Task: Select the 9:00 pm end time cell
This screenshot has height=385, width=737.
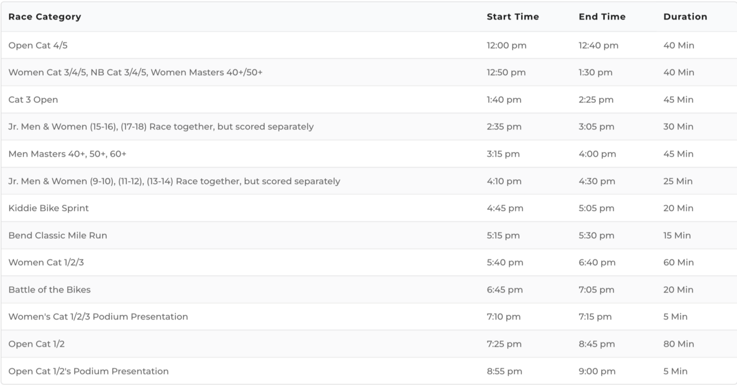Action: [597, 371]
